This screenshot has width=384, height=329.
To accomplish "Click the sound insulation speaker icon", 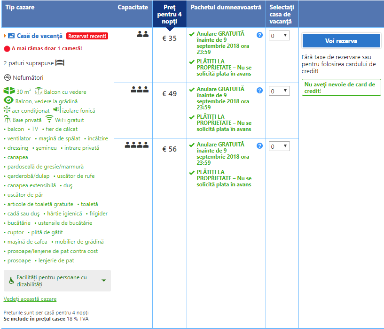I will point(56,110).
